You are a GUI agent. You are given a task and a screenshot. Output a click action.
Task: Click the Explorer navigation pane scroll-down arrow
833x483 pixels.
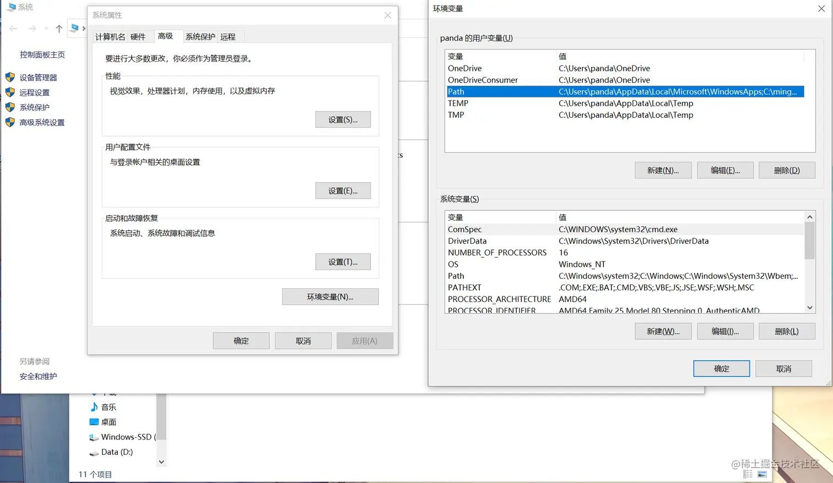(161, 462)
